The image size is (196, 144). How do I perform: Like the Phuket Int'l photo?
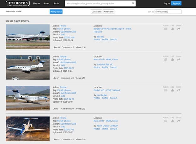[x=172, y=90]
